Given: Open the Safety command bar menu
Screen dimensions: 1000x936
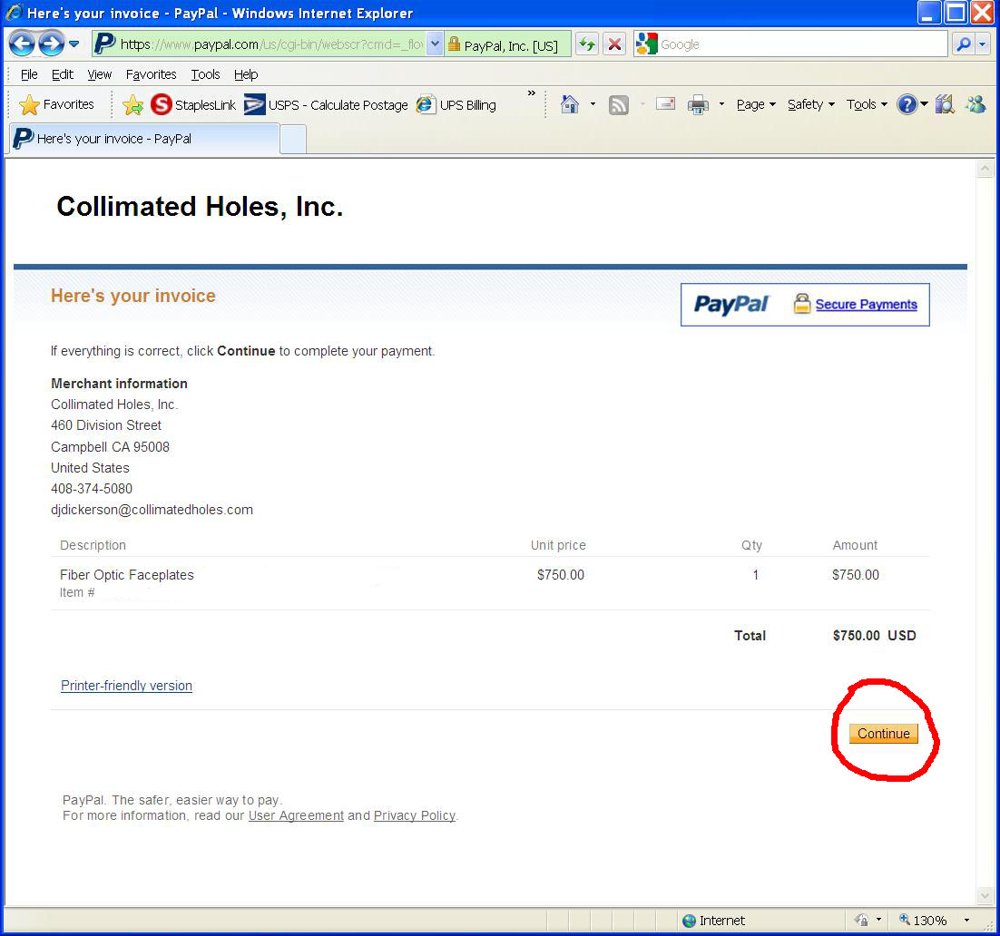Looking at the screenshot, I should (810, 104).
